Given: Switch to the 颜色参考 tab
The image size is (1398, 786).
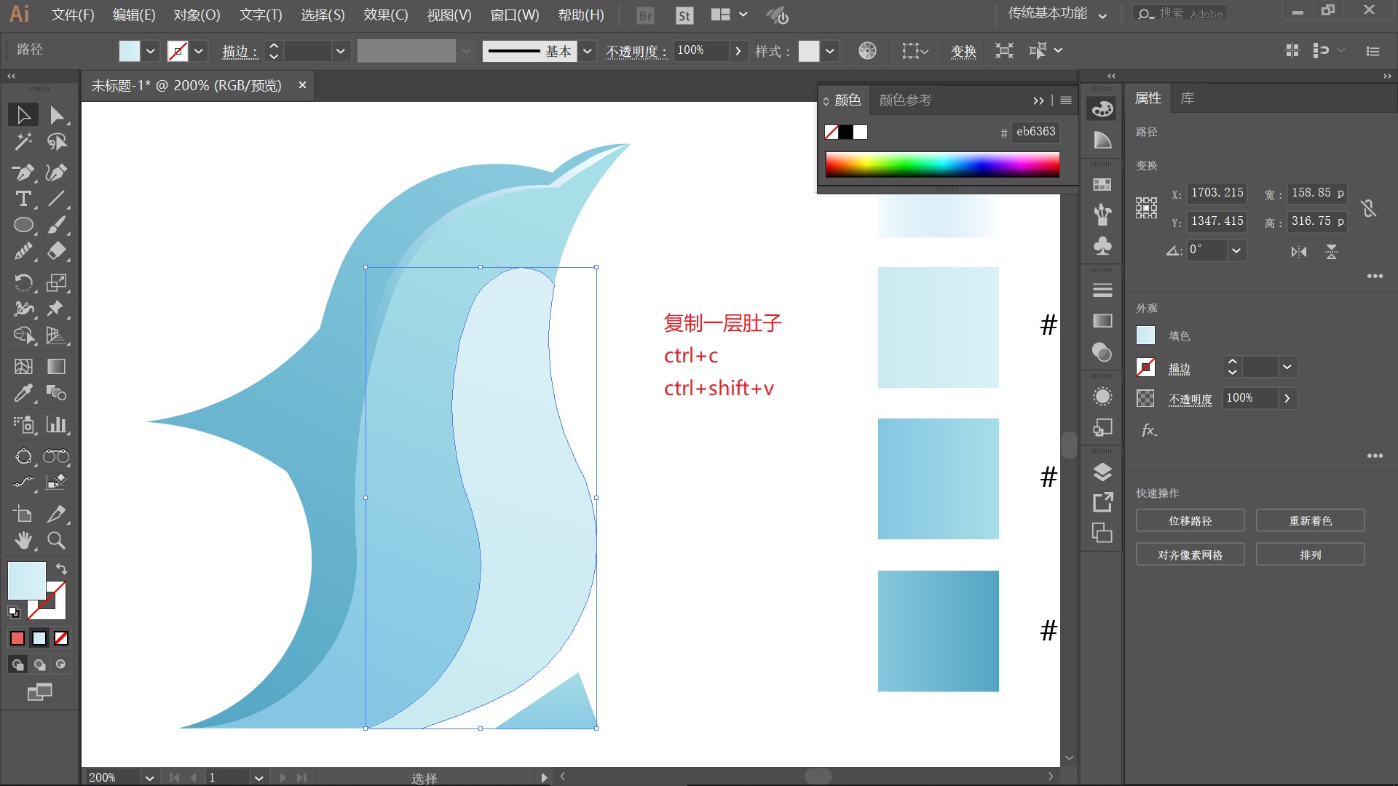Looking at the screenshot, I should point(905,100).
